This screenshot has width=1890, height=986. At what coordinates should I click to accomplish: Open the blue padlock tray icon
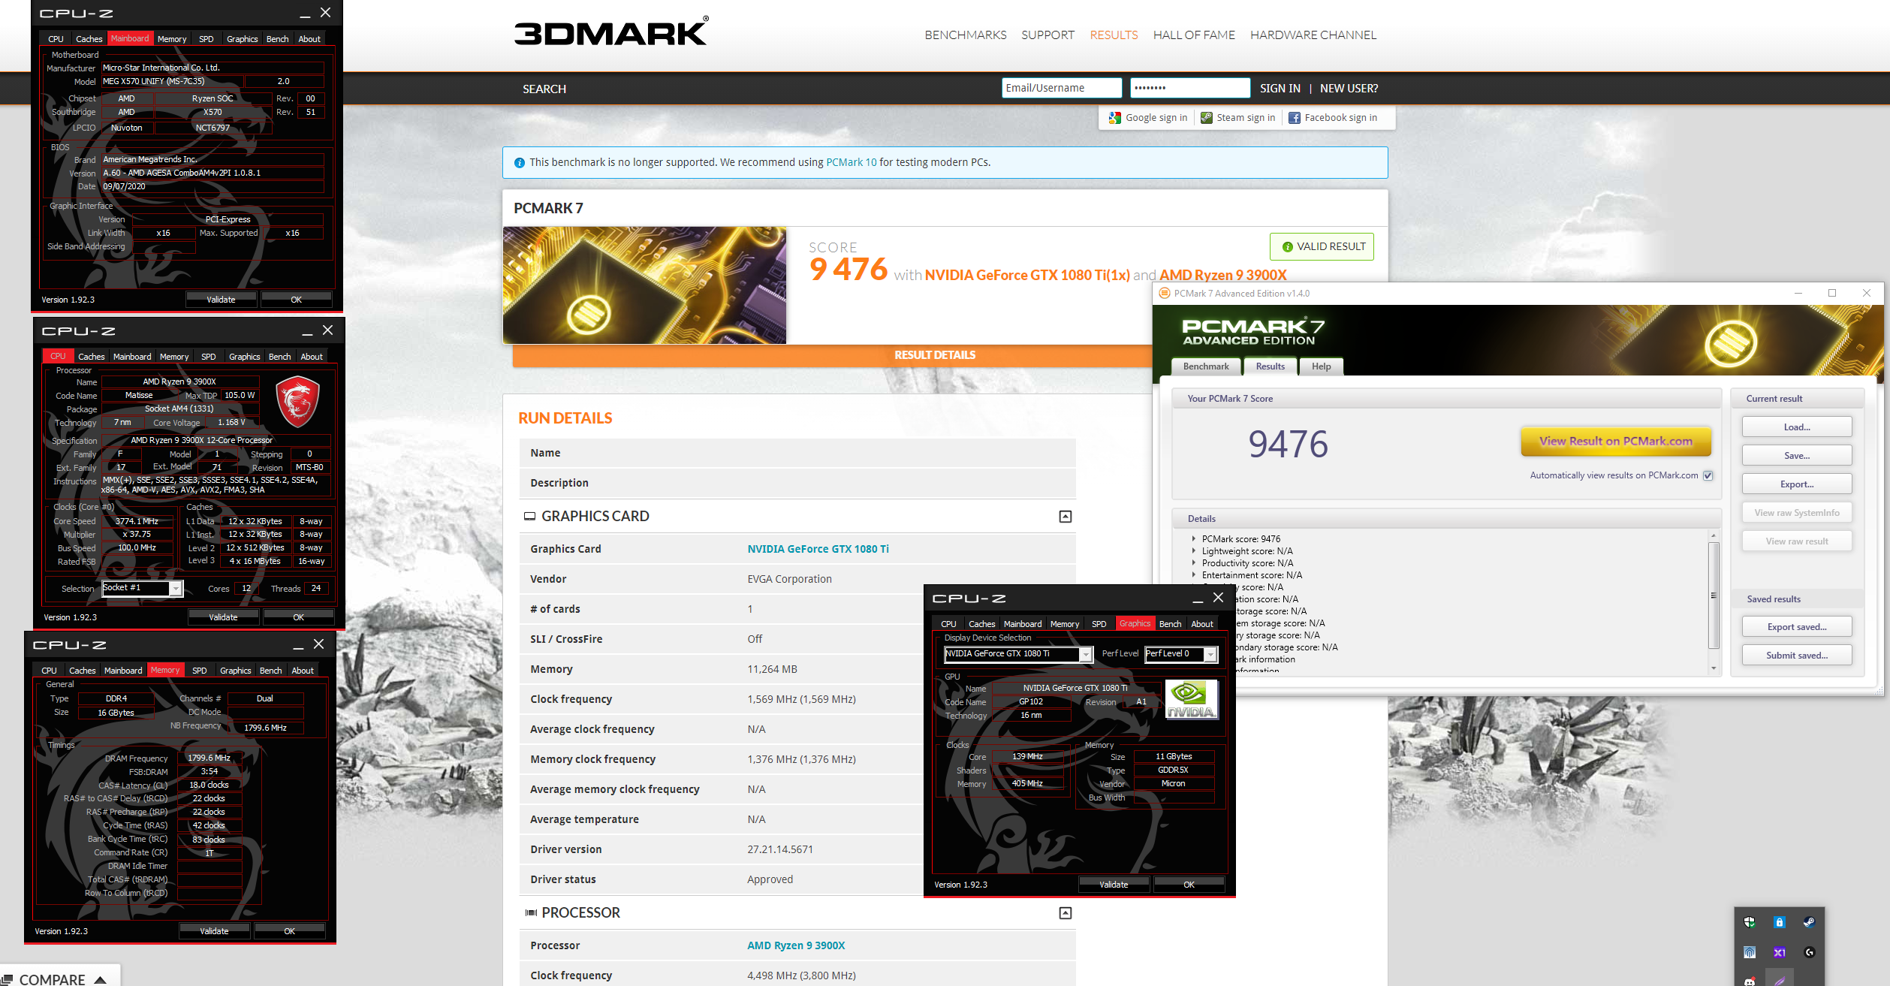pos(1779,922)
